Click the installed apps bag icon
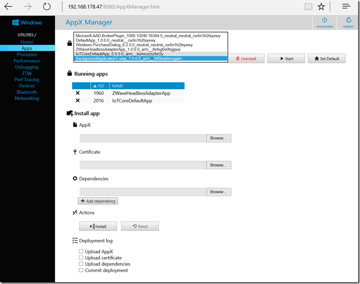The height and width of the screenshot is (284, 360). click(x=70, y=43)
